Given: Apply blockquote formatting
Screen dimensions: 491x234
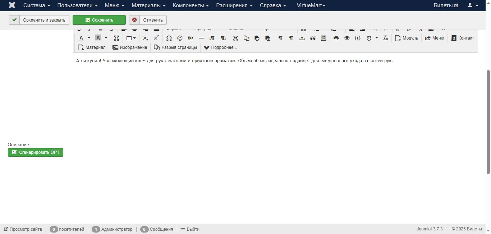Looking at the screenshot, I should pyautogui.click(x=313, y=38).
